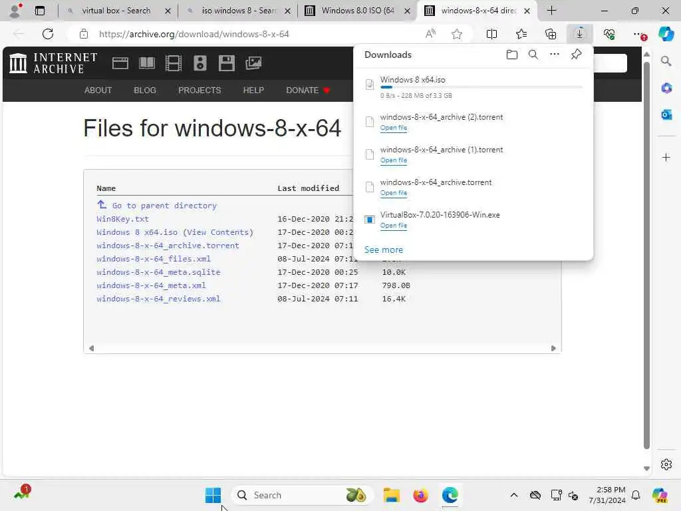The height and width of the screenshot is (511, 681).
Task: Open Internet Archive texts book icon
Action: (x=147, y=63)
